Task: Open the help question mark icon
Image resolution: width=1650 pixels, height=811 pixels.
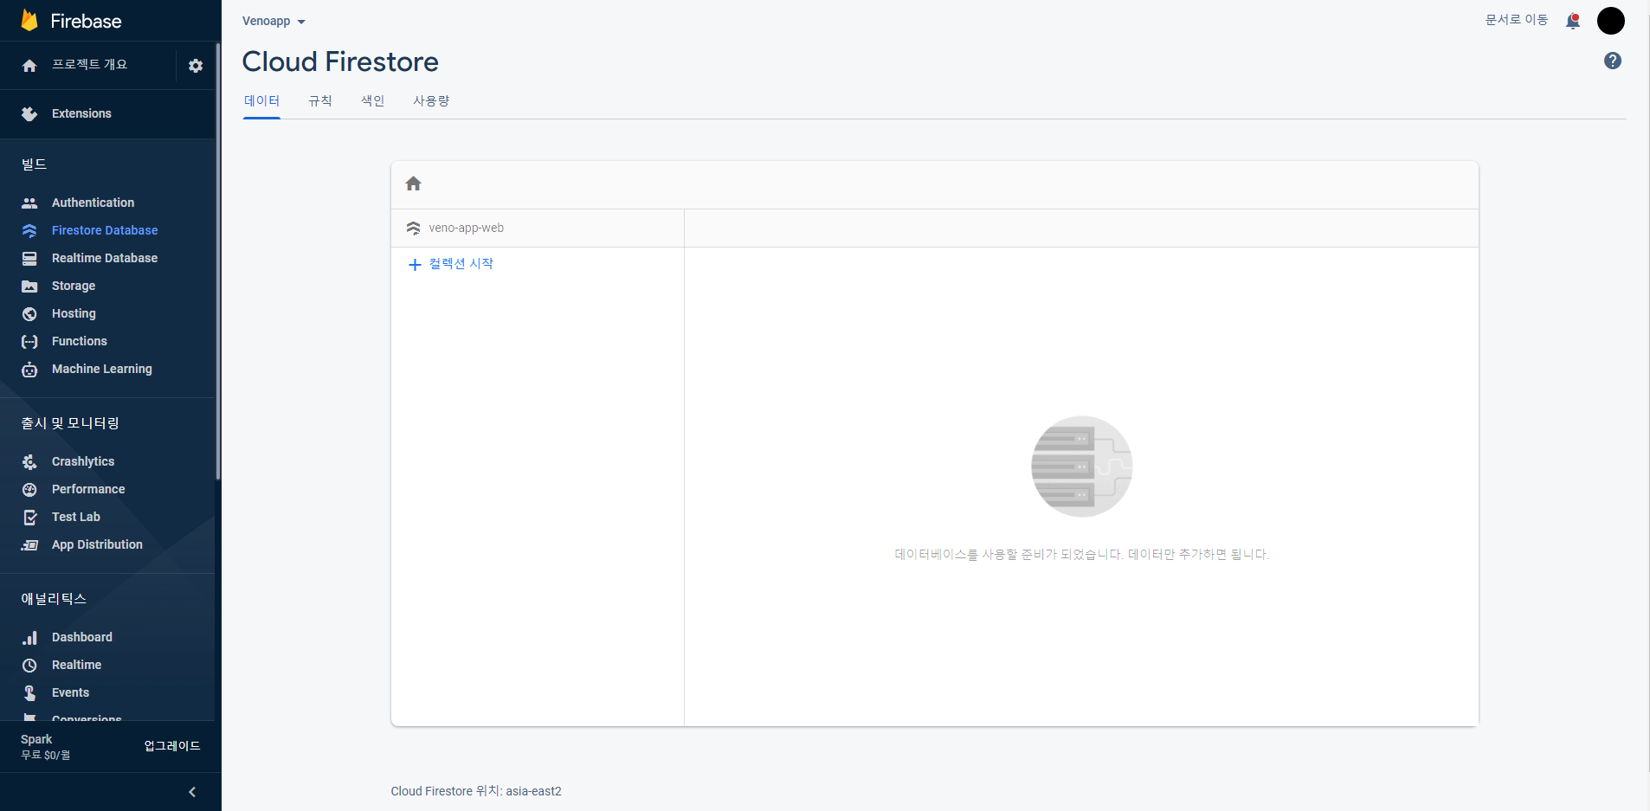Action: coord(1613,61)
